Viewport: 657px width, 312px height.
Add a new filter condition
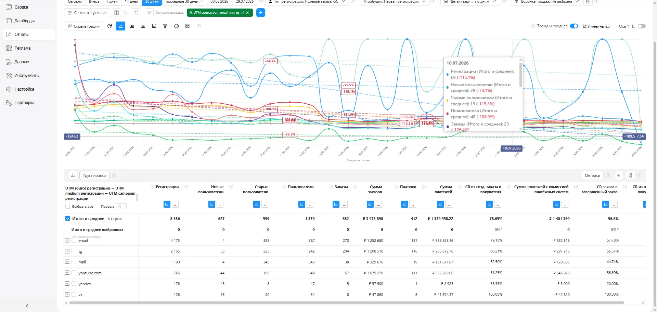pyautogui.click(x=261, y=13)
